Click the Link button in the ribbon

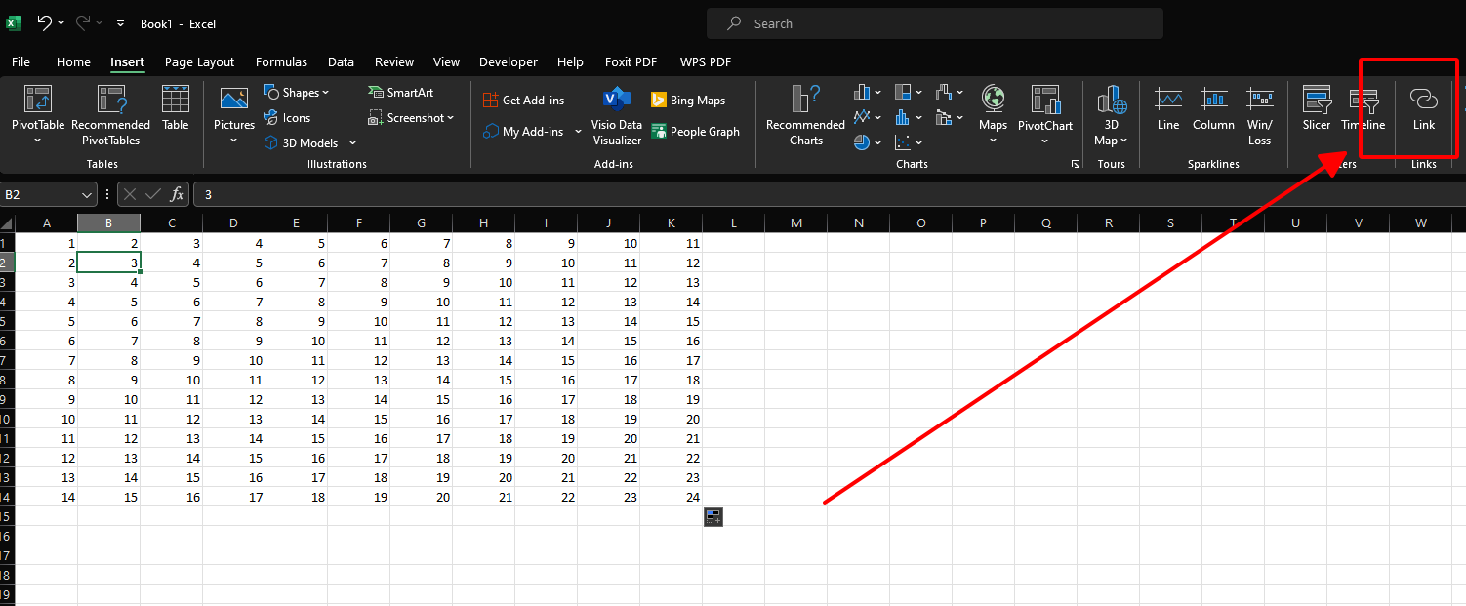pyautogui.click(x=1424, y=107)
